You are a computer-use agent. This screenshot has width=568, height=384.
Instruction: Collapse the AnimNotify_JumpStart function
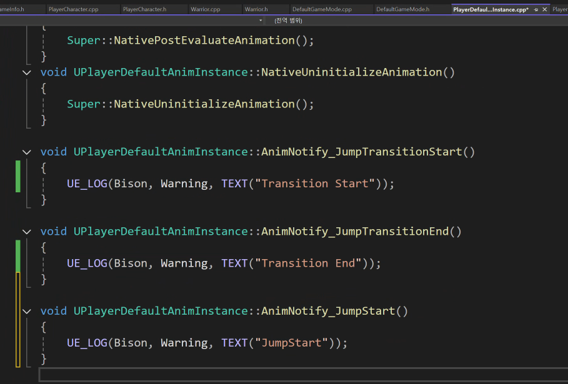(26, 311)
